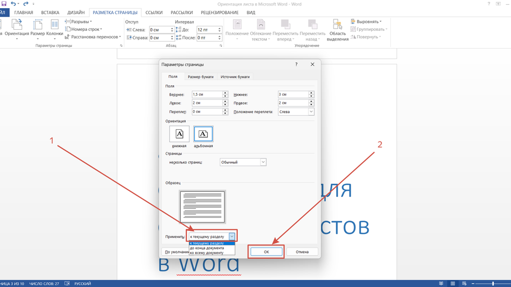Open the Расстановка переносов hyphenation menu
This screenshot has height=287, width=511.
93,37
